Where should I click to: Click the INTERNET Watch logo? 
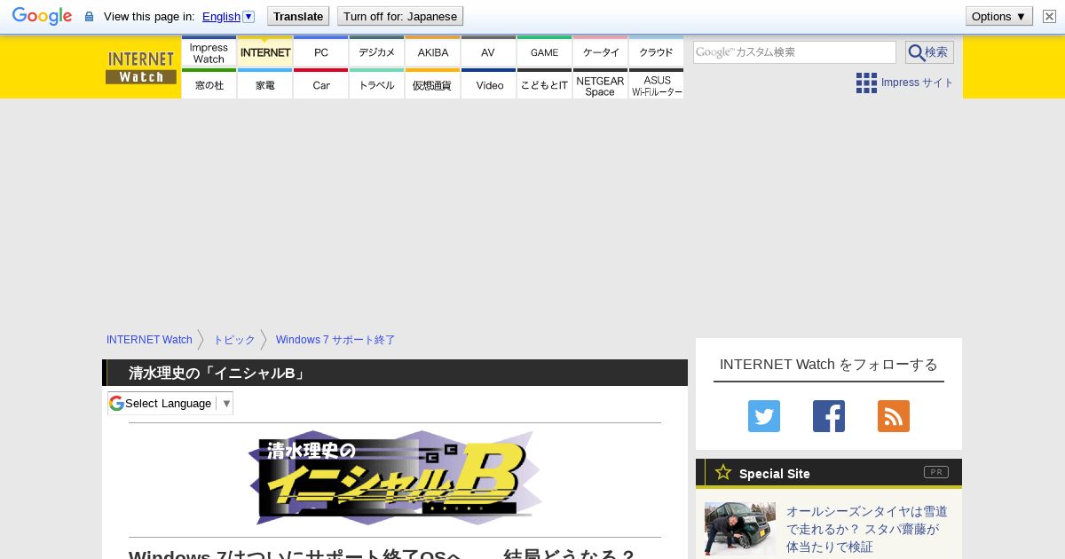coord(141,67)
